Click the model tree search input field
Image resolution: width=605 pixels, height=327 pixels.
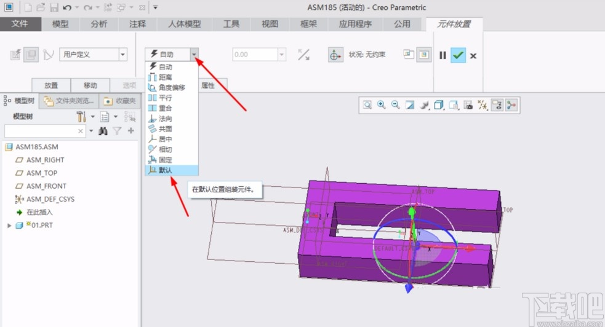coord(41,131)
